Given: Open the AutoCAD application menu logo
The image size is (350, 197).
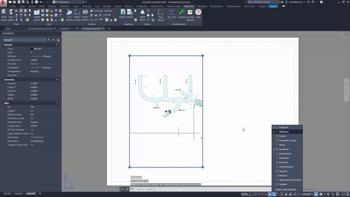Looking at the screenshot, I should click(3, 3).
